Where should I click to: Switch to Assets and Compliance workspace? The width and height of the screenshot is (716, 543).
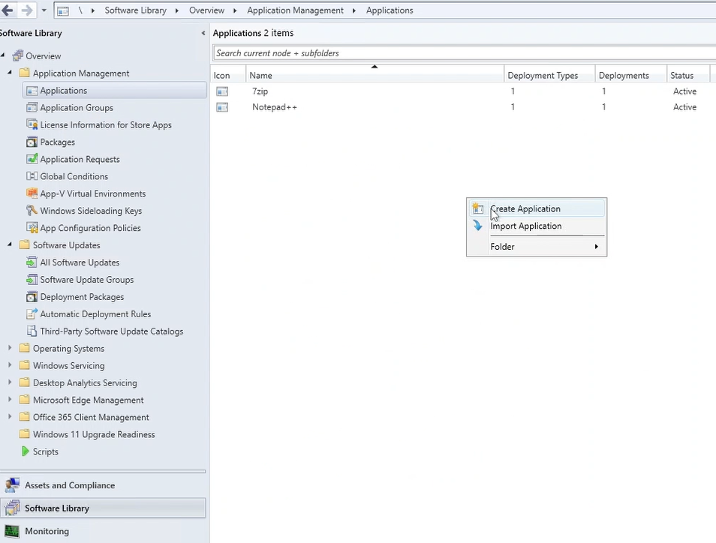click(69, 485)
